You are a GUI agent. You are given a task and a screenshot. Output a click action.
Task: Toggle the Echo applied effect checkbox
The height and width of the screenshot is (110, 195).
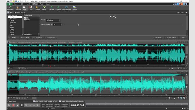[x=25, y=18]
